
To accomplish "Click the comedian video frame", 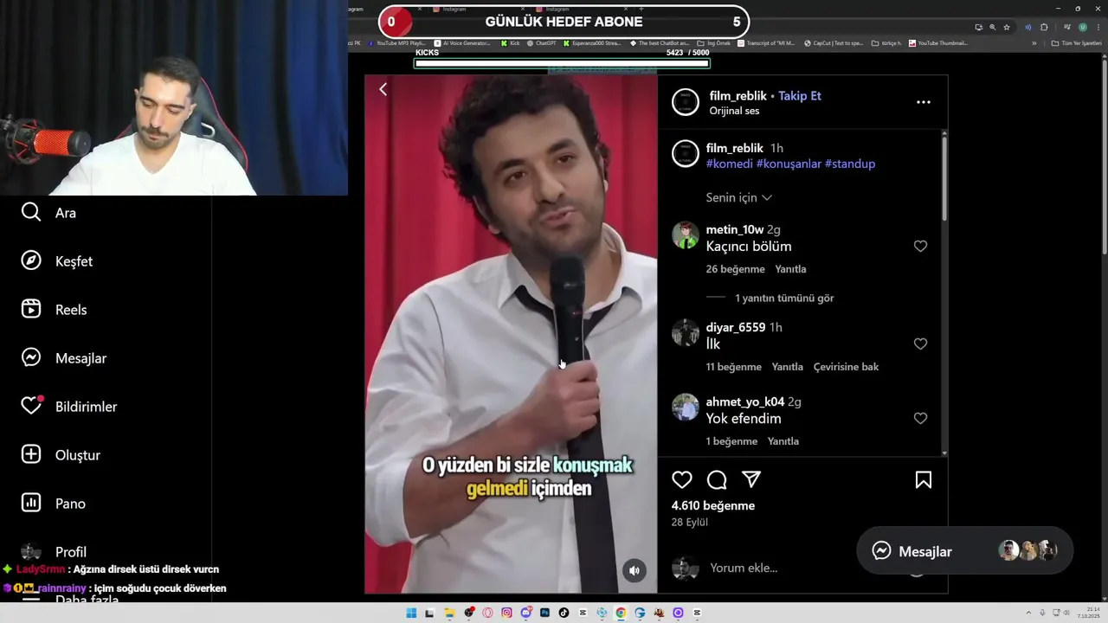I will tap(511, 334).
